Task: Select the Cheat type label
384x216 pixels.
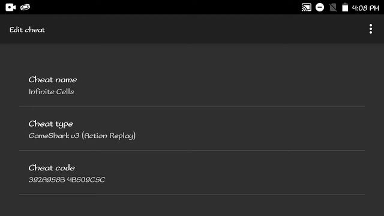Action: tap(50, 124)
